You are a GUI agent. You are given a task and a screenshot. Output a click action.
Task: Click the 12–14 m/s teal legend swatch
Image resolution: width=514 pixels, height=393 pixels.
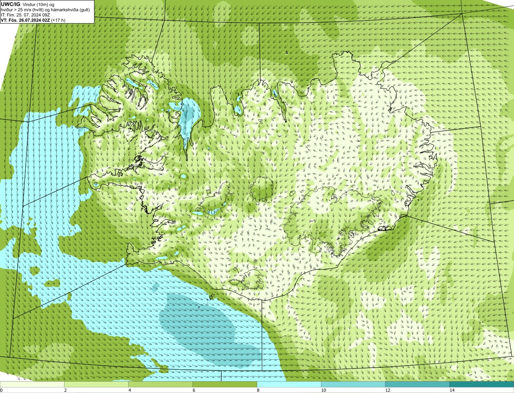coord(418,384)
